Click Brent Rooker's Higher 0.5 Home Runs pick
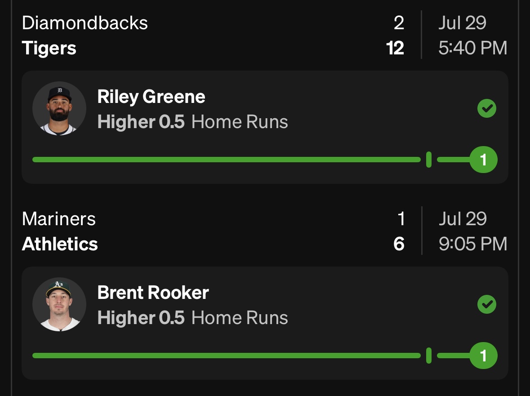This screenshot has width=530, height=396. [x=192, y=318]
